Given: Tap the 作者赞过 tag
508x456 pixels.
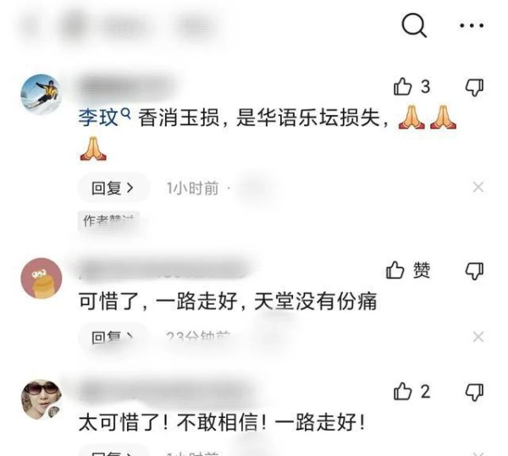Looking at the screenshot, I should pyautogui.click(x=109, y=221).
